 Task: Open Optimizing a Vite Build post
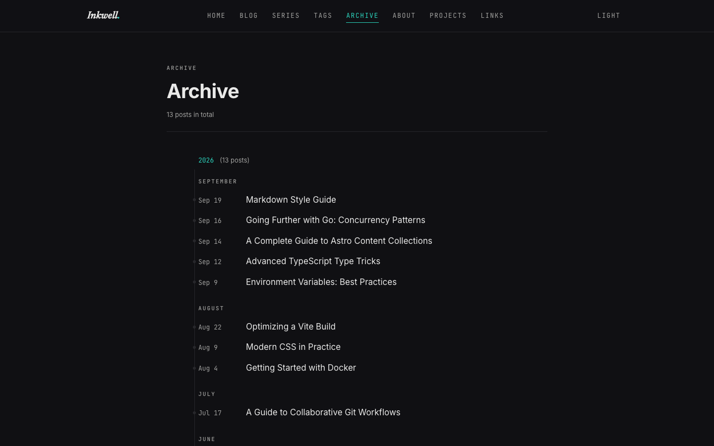coord(291,327)
